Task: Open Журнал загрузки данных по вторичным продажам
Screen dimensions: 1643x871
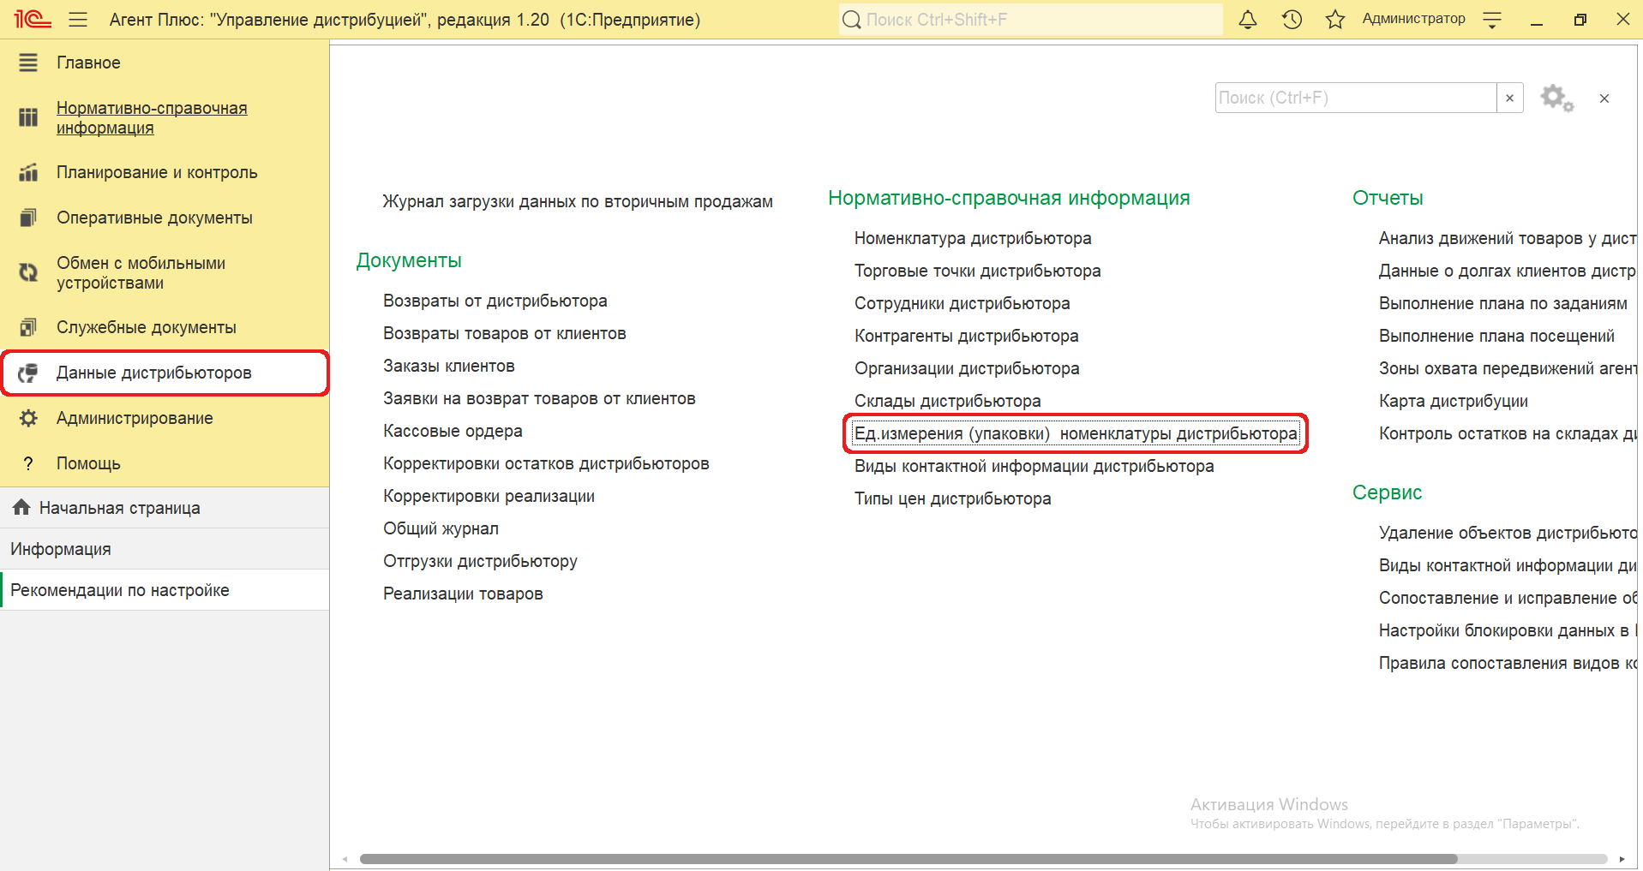Action: (x=578, y=201)
